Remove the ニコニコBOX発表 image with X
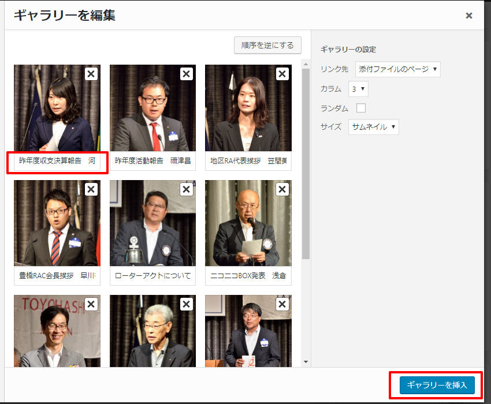The width and height of the screenshot is (491, 404). (282, 189)
